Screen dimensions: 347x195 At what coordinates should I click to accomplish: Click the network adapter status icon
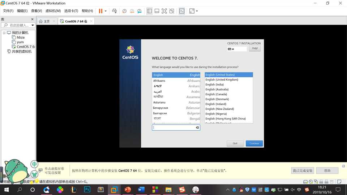tap(316, 182)
